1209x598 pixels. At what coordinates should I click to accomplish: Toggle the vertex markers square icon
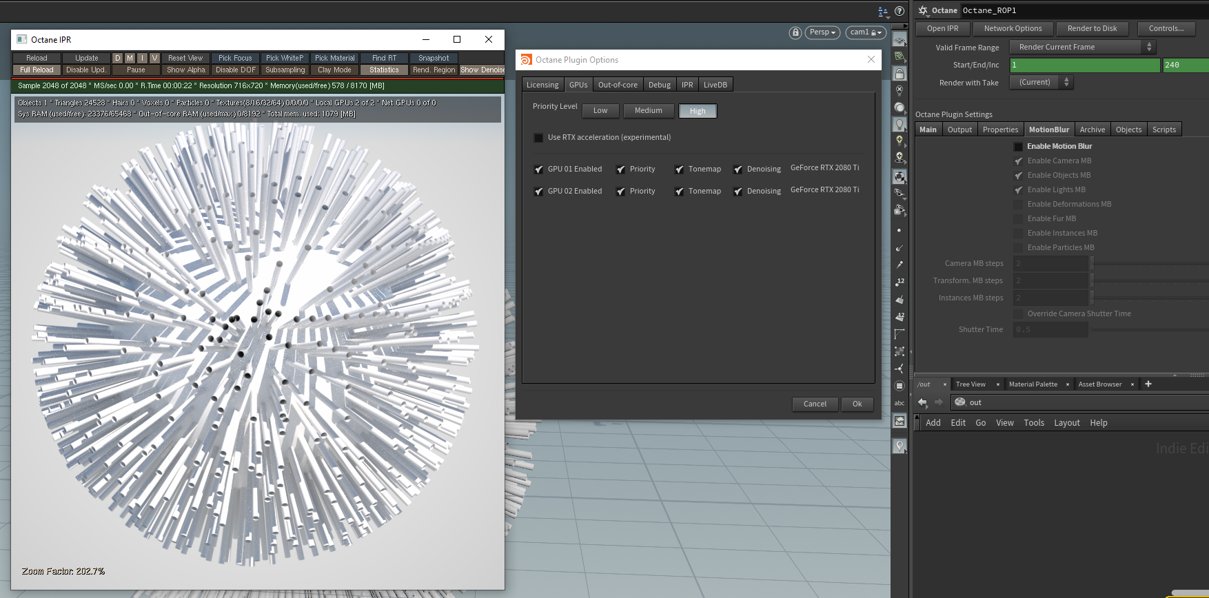[x=900, y=351]
